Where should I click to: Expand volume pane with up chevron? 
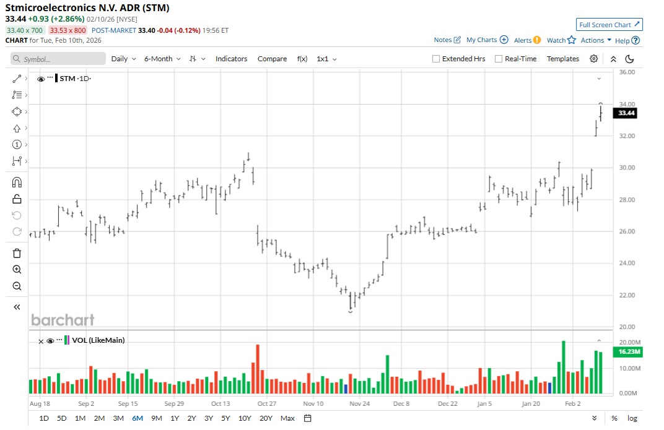point(599,340)
